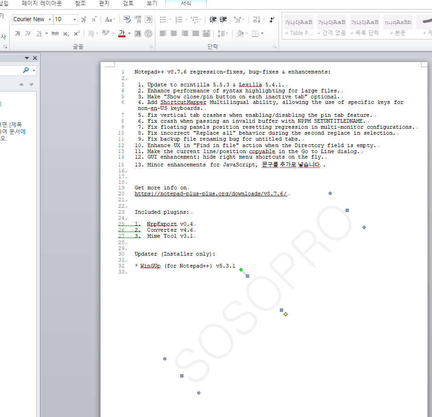The width and height of the screenshot is (432, 417).
Task: Click the Sort icon
Action: (256, 19)
